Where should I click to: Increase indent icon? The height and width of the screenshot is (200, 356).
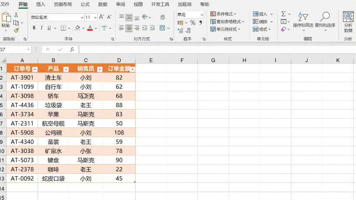point(152,28)
